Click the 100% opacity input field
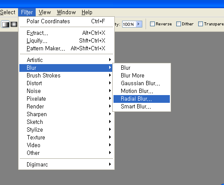The width and height of the screenshot is (224, 185). point(129,24)
